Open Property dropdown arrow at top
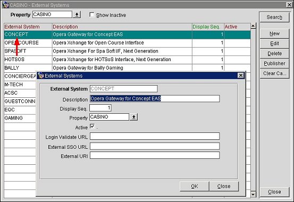 click(x=77, y=14)
